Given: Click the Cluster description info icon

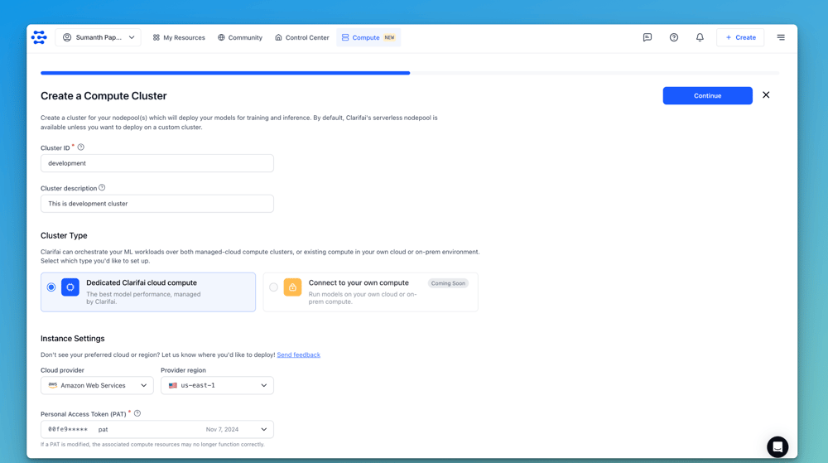Looking at the screenshot, I should (x=102, y=188).
